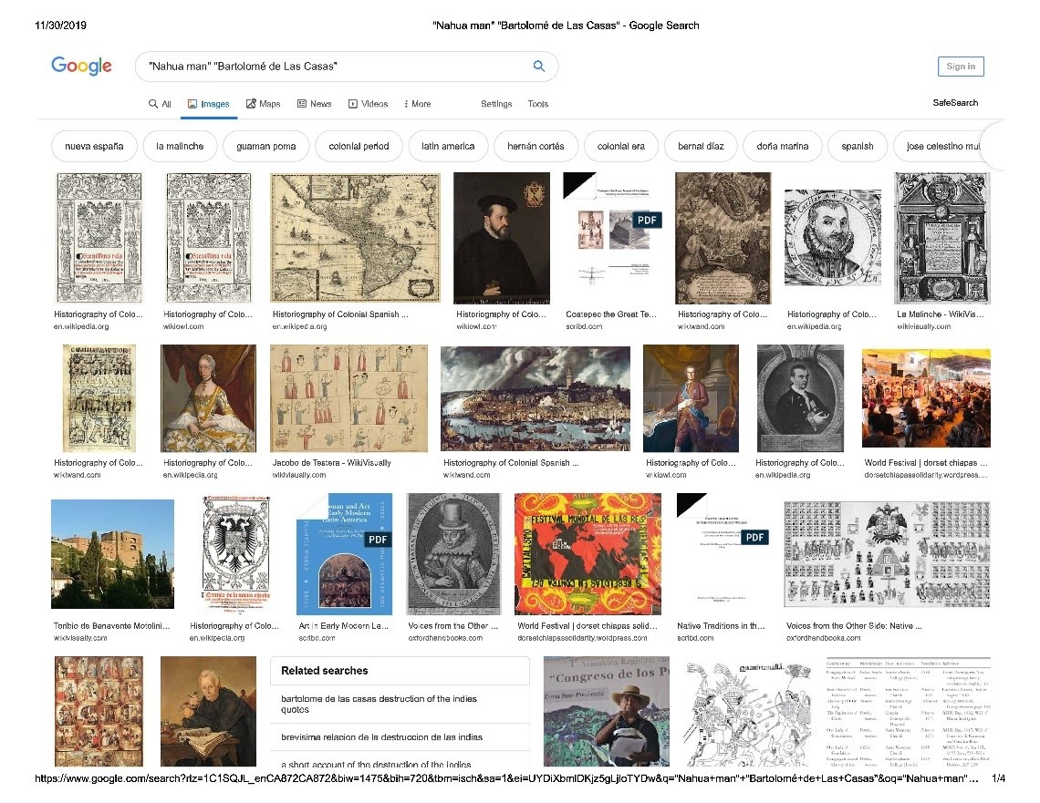Viewport: 1040px width, 803px height.
Task: Click the "Native Traditions in th..." caption
Action: pyautogui.click(x=721, y=625)
